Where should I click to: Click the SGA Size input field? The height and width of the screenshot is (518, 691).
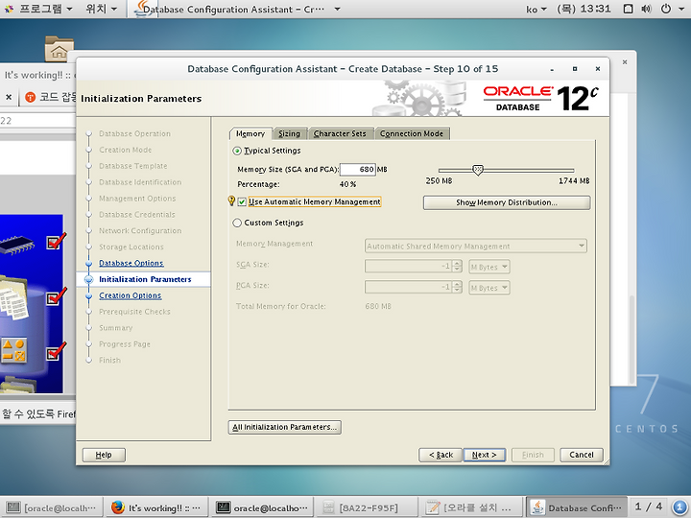pos(409,267)
